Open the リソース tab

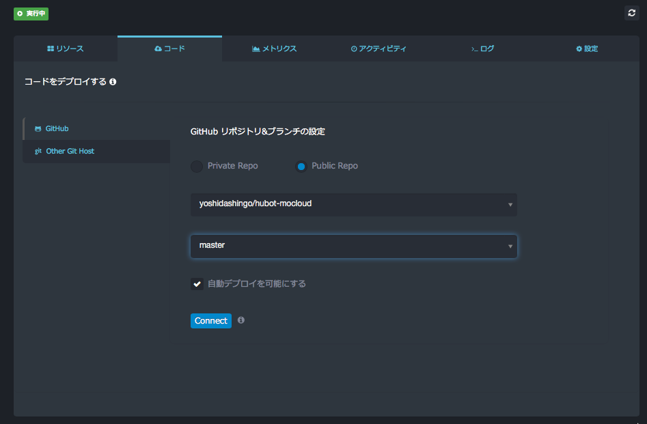click(66, 48)
